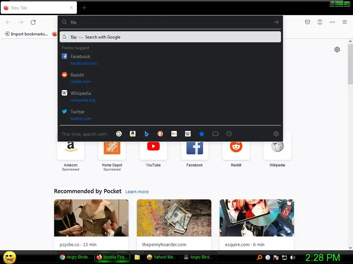This screenshot has height=264, width=353.
Task: Click Learn more link beside Pocket heading
Action: [x=137, y=192]
